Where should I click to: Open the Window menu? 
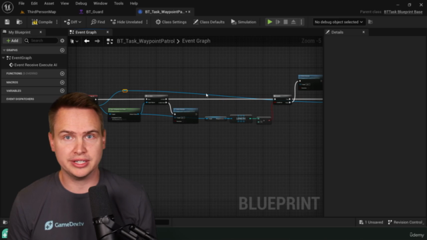click(100, 3)
